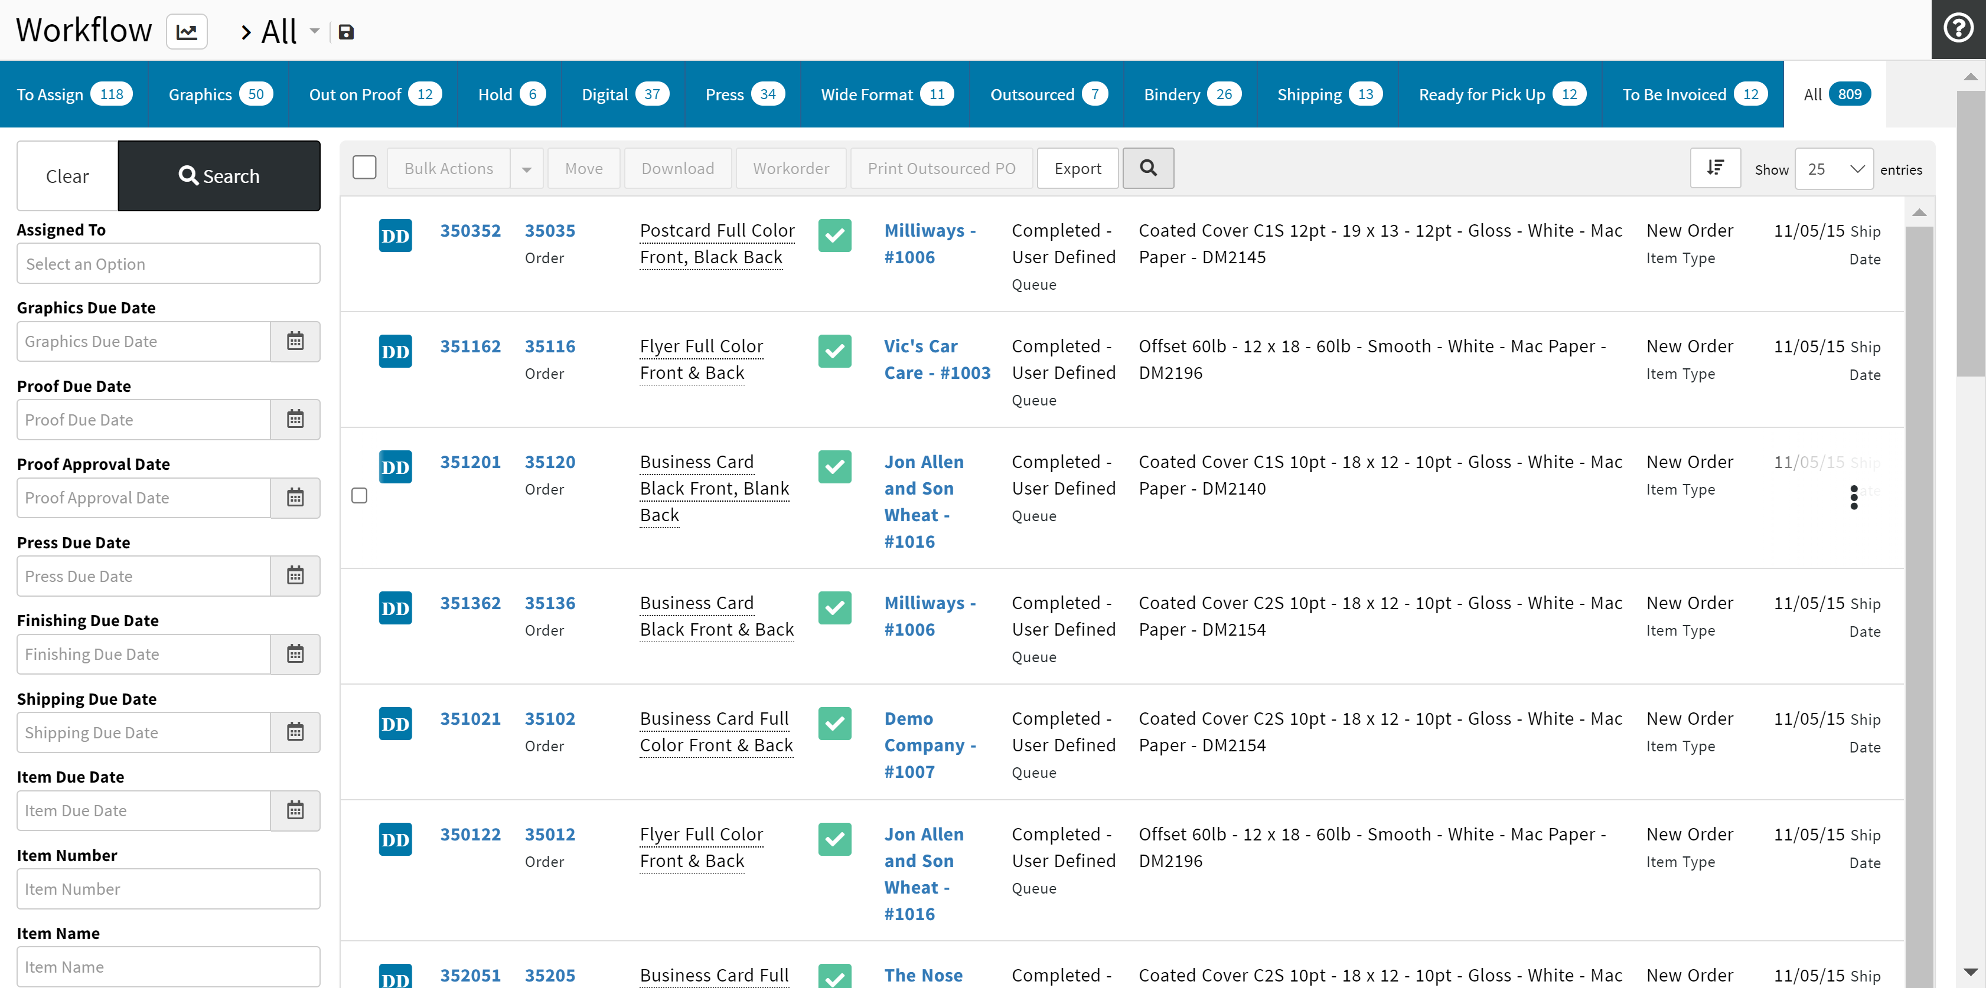The width and height of the screenshot is (1986, 988).
Task: Open the Vic's Car Care customer link
Action: pos(936,359)
